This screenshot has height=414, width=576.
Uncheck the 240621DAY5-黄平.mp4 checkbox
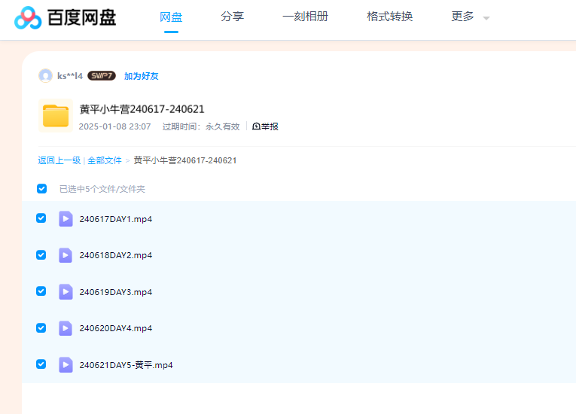41,364
